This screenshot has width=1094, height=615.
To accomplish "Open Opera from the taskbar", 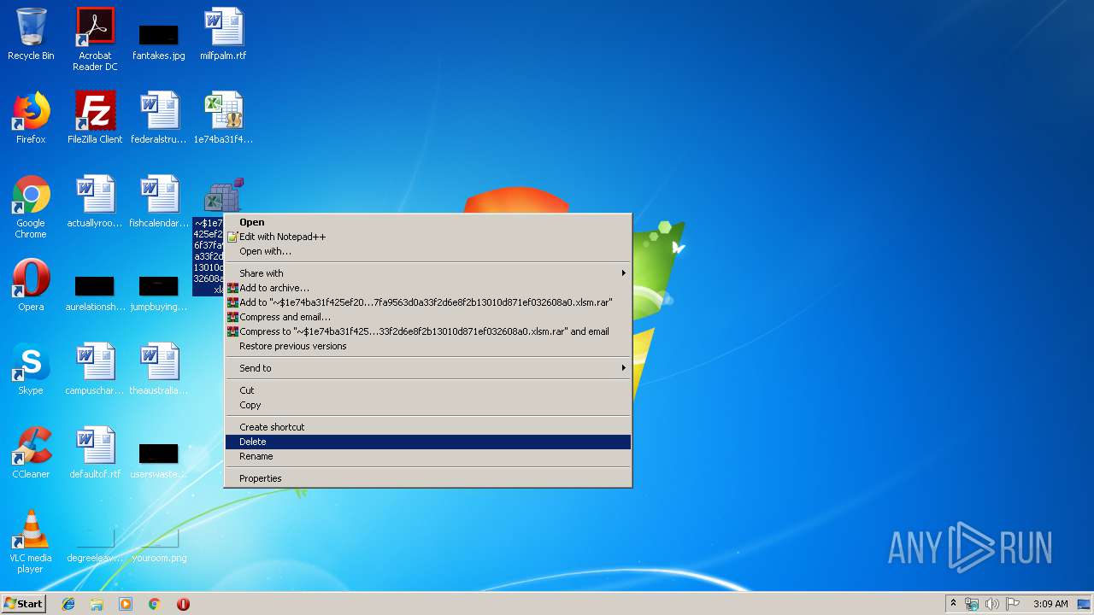I will [x=183, y=604].
